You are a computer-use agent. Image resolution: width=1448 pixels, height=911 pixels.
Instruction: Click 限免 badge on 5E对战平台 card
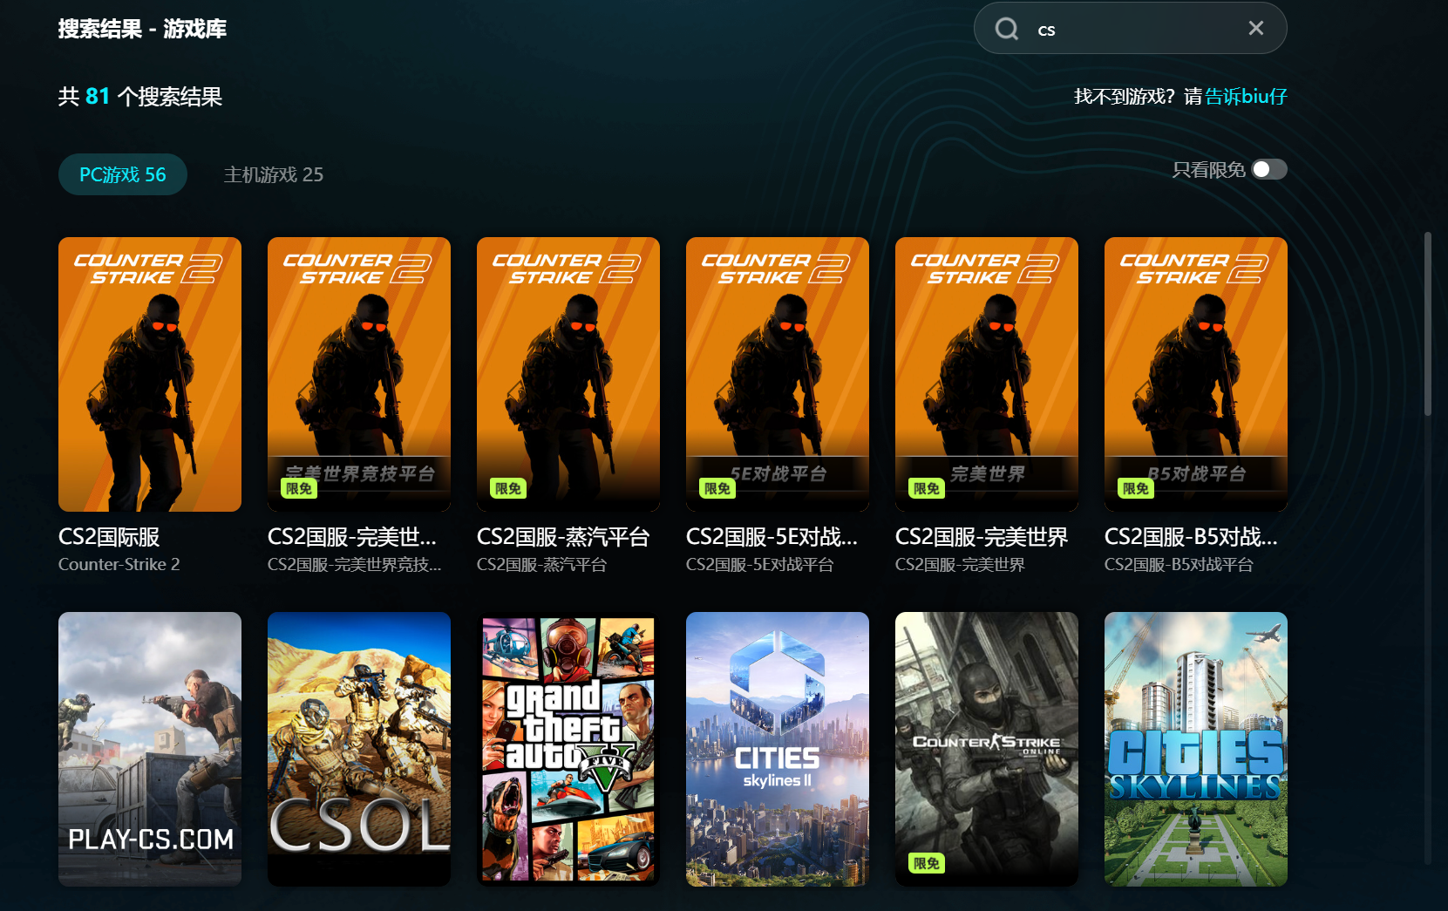click(717, 488)
